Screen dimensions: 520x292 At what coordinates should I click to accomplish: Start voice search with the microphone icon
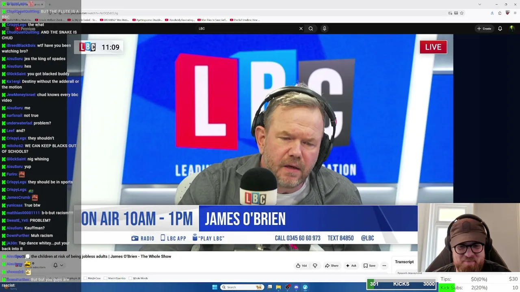click(x=324, y=28)
